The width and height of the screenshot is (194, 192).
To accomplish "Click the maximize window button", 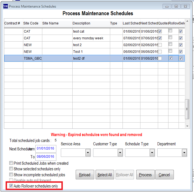I will coord(176,6).
